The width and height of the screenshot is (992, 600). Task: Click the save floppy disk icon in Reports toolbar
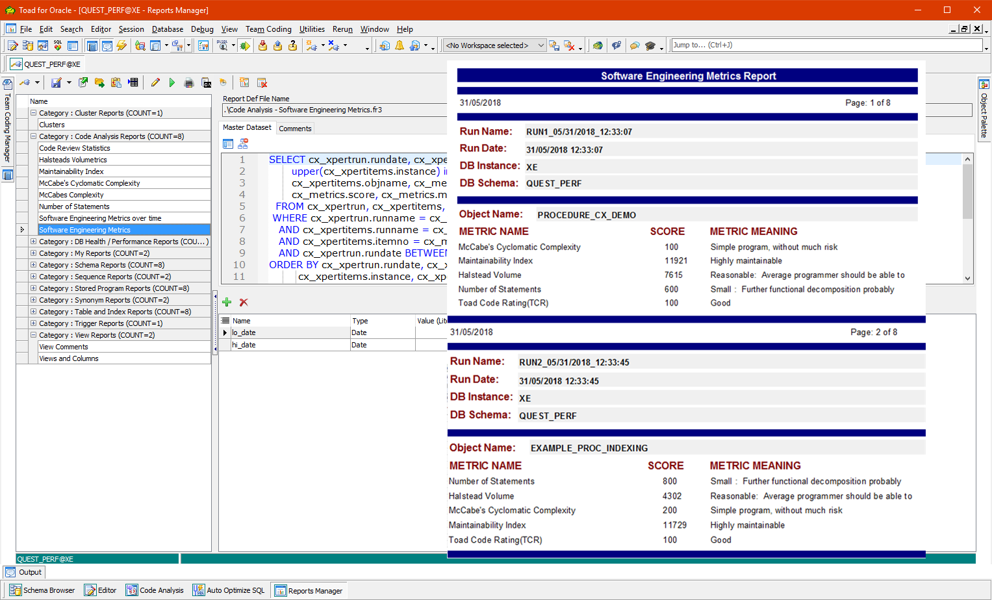[56, 82]
